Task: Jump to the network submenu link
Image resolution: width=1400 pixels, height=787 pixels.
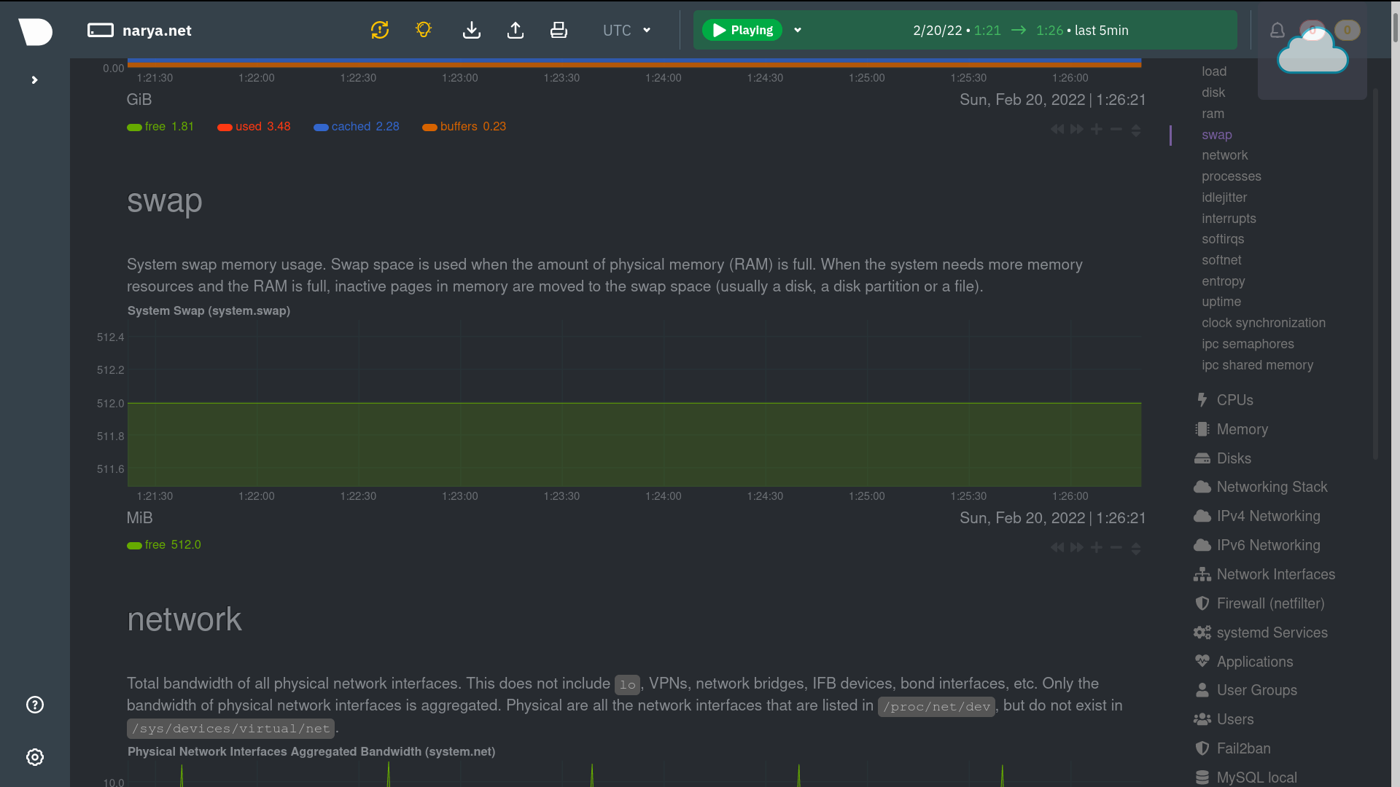Action: (x=1224, y=155)
